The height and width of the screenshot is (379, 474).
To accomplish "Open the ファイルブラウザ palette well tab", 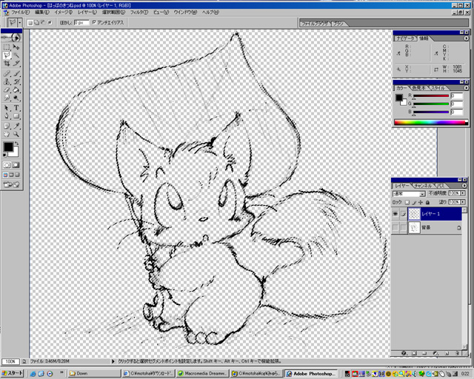I will 315,24.
